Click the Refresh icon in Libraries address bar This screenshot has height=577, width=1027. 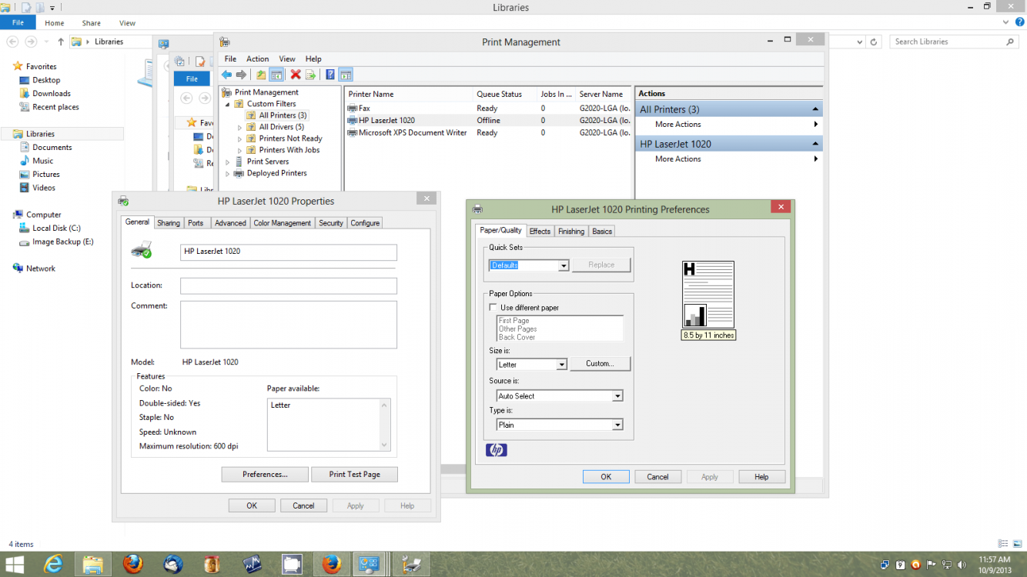pyautogui.click(x=874, y=42)
